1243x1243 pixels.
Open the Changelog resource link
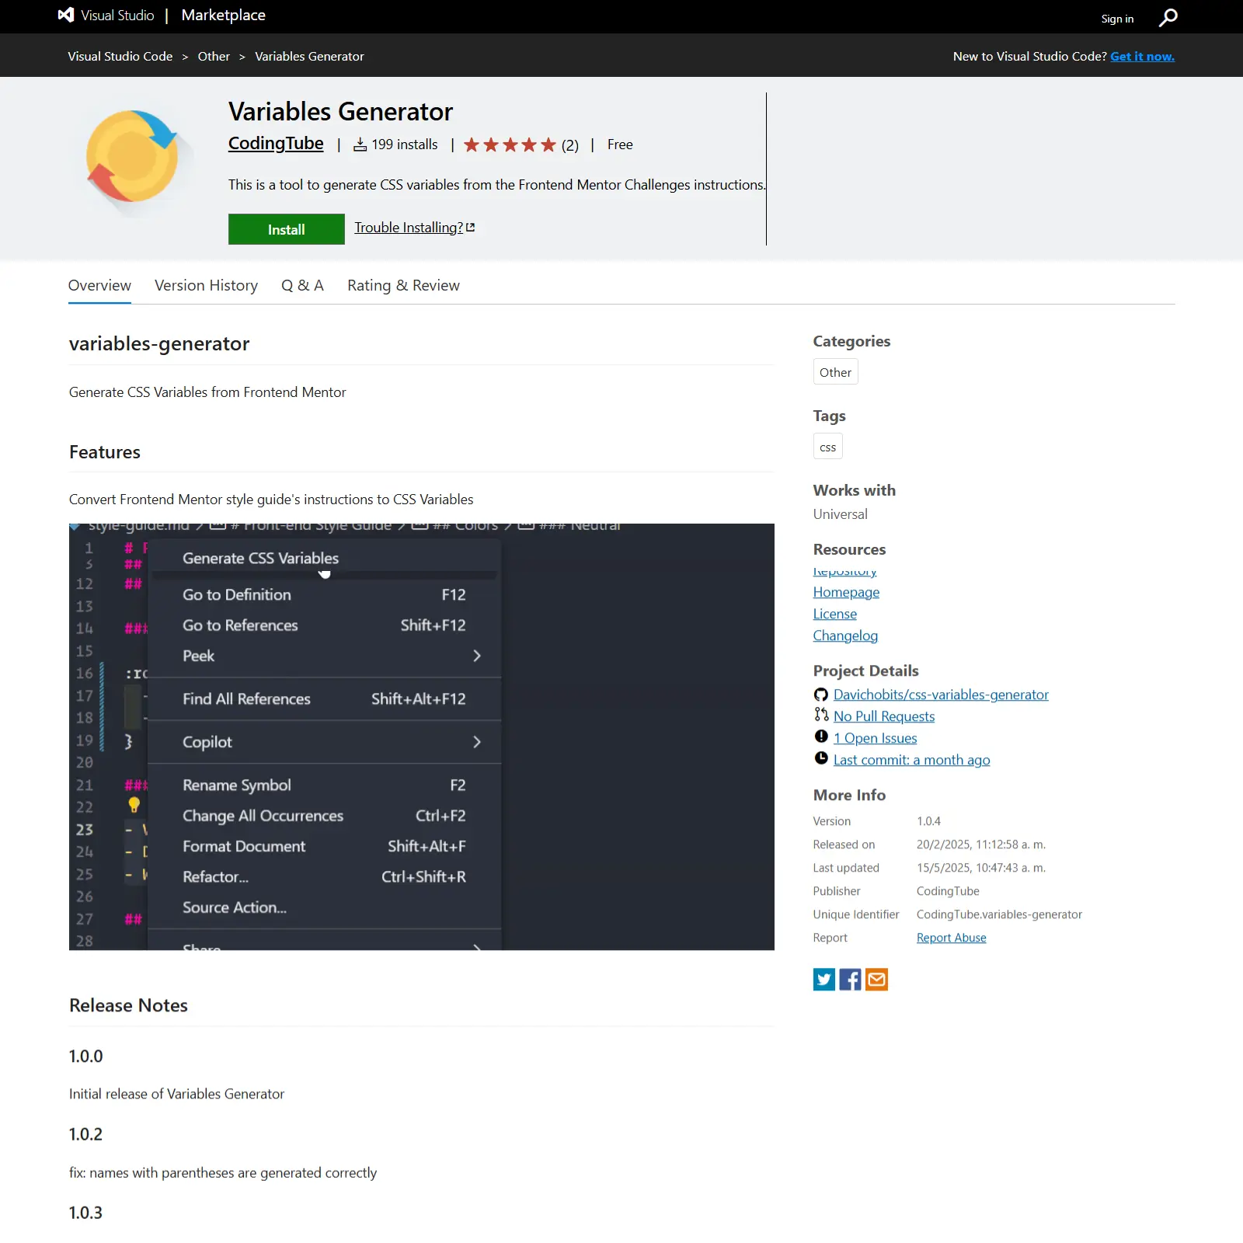point(845,635)
